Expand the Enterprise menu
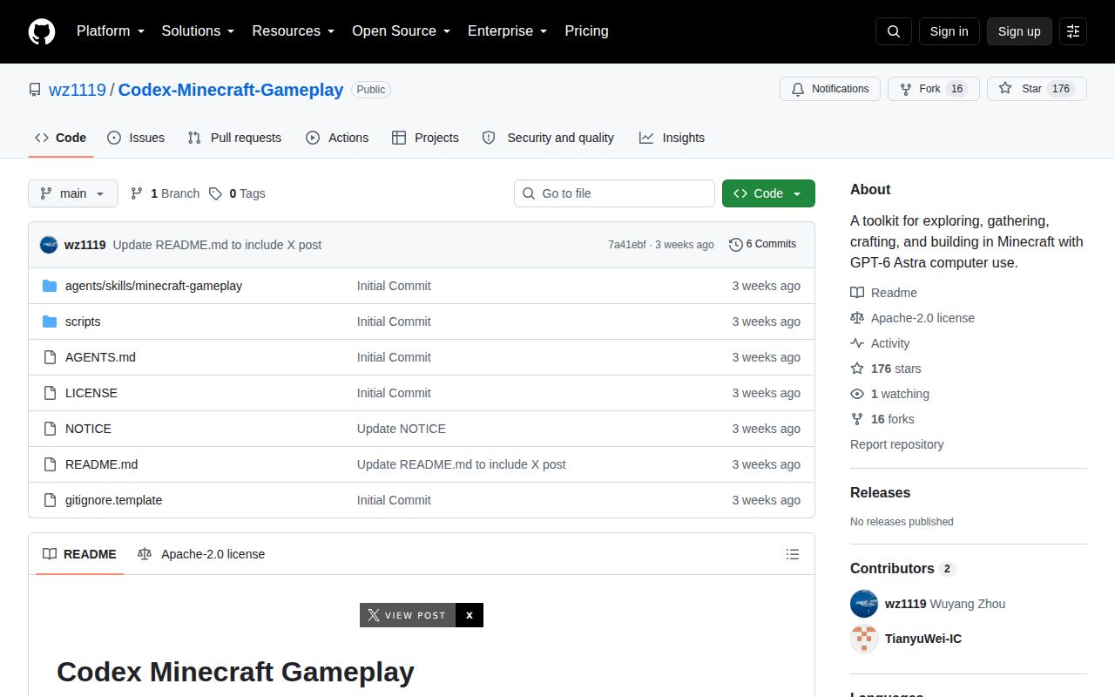This screenshot has height=697, width=1115. point(507,31)
